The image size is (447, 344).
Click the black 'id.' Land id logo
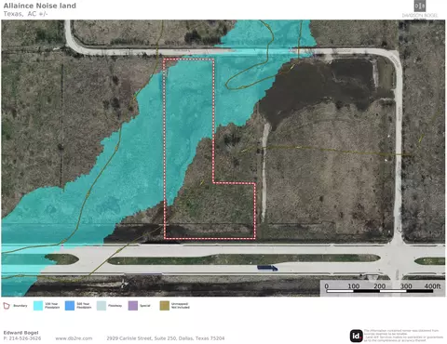(357, 336)
